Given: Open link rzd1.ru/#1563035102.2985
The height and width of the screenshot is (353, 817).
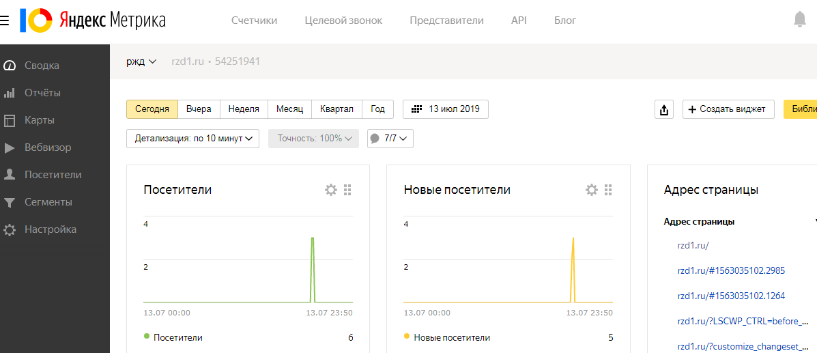Looking at the screenshot, I should tap(731, 270).
